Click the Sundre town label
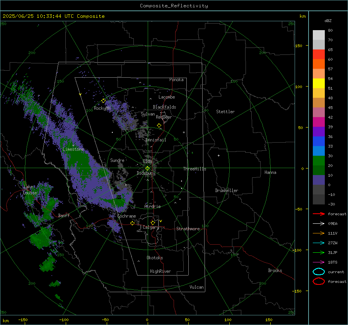The height and width of the screenshot is (325, 348). tap(117, 160)
